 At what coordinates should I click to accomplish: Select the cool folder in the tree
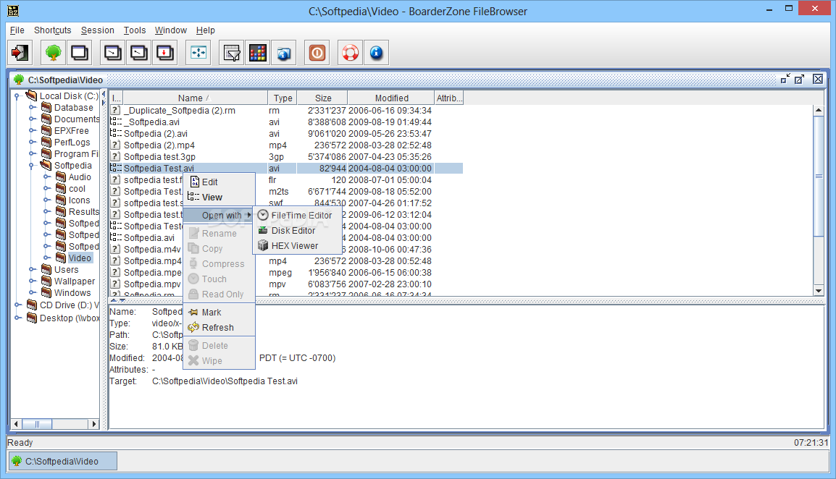click(78, 189)
